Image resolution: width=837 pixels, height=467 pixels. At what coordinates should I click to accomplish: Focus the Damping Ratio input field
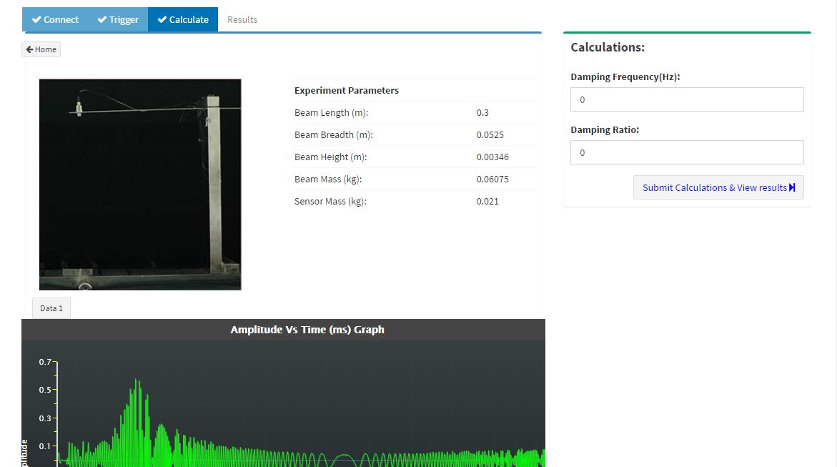(687, 152)
